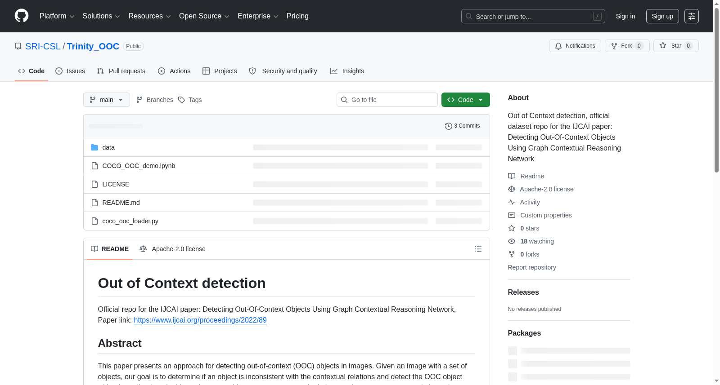Expand the Enterprise menu
The width and height of the screenshot is (720, 385).
[258, 16]
